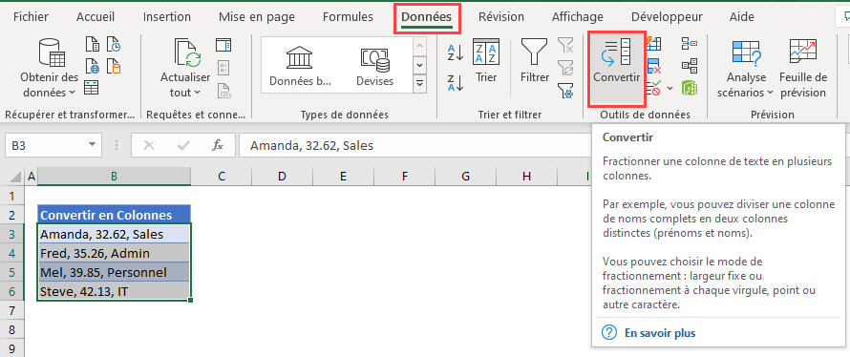This screenshot has height=357, width=850.
Task: Switch to the Insertion tab
Action: (x=167, y=17)
